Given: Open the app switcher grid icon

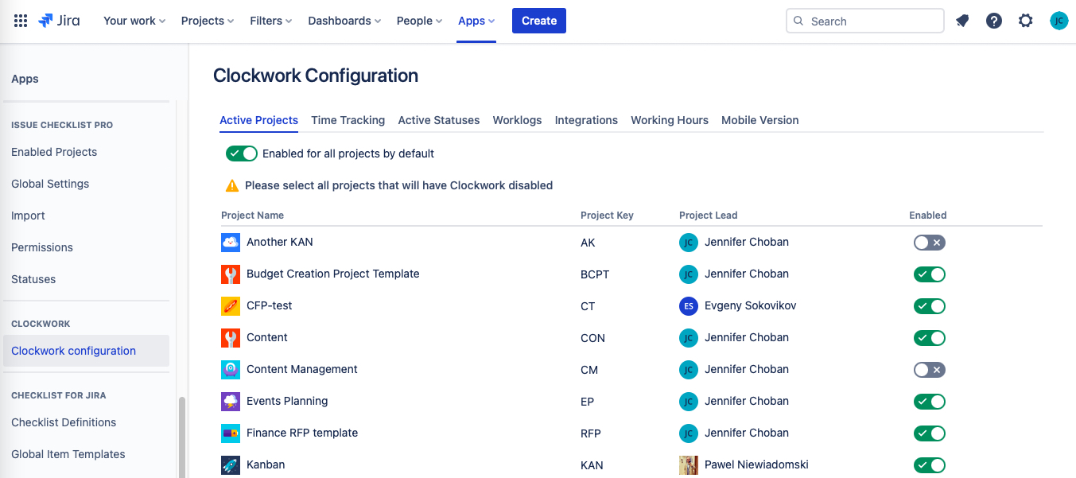Looking at the screenshot, I should 21,21.
